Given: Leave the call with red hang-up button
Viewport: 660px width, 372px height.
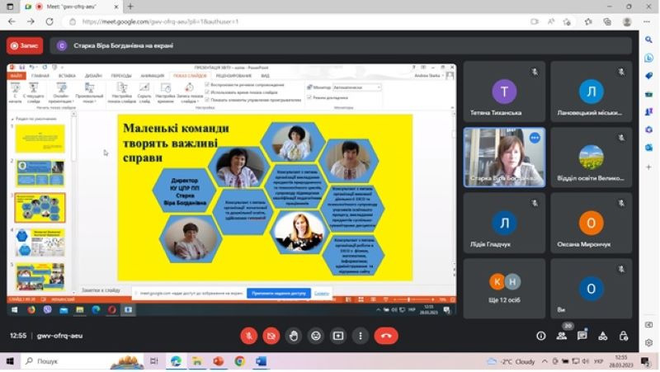Looking at the screenshot, I should (386, 336).
